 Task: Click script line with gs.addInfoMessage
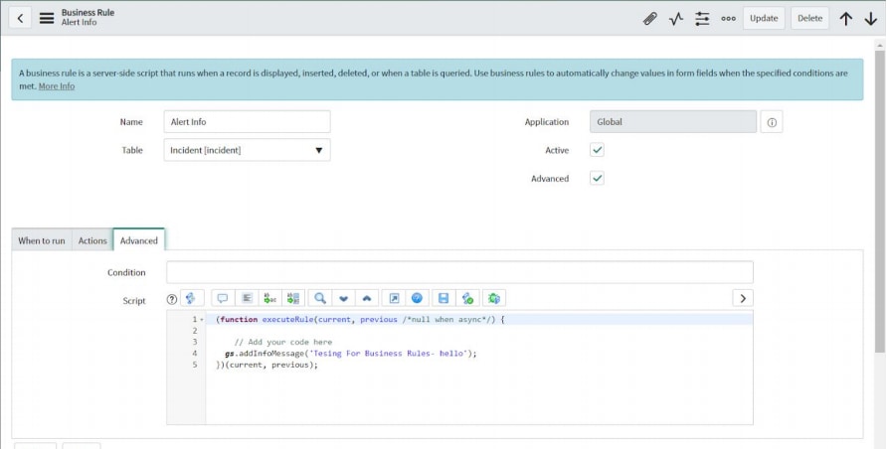click(351, 354)
